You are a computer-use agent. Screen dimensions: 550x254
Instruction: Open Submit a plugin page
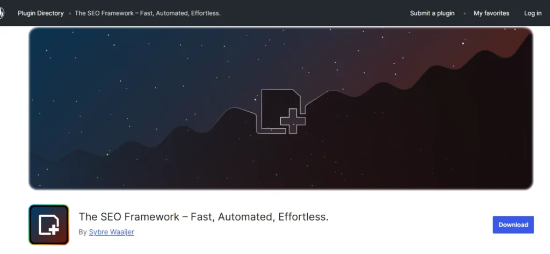pos(432,13)
